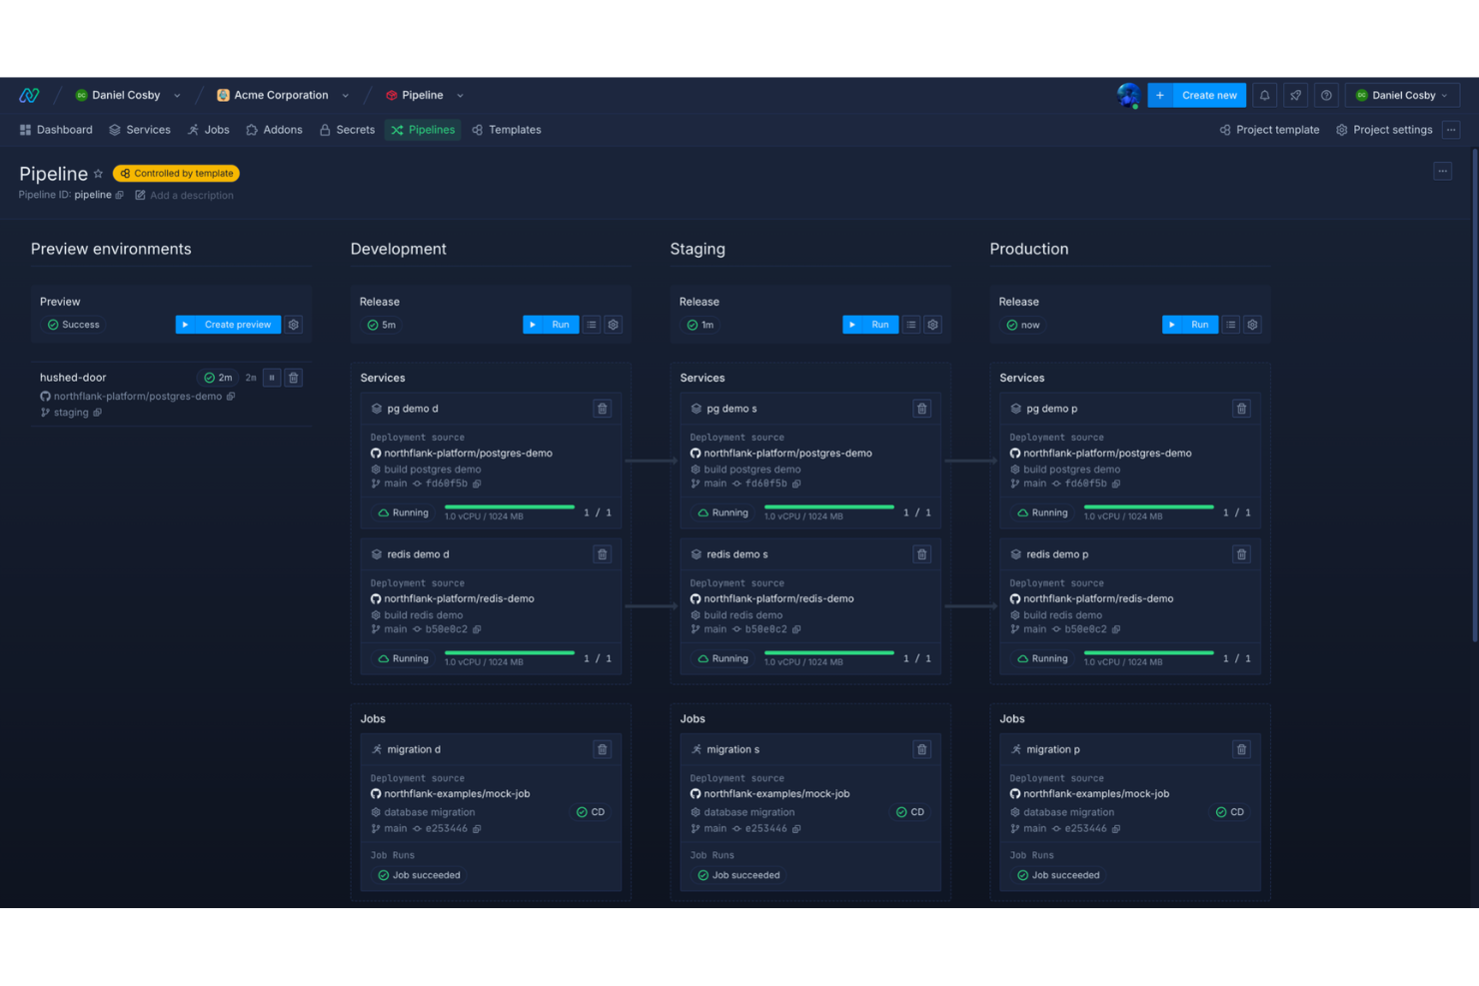This screenshot has height=986, width=1479.
Task: Select the Pipelines tab
Action: click(x=423, y=130)
